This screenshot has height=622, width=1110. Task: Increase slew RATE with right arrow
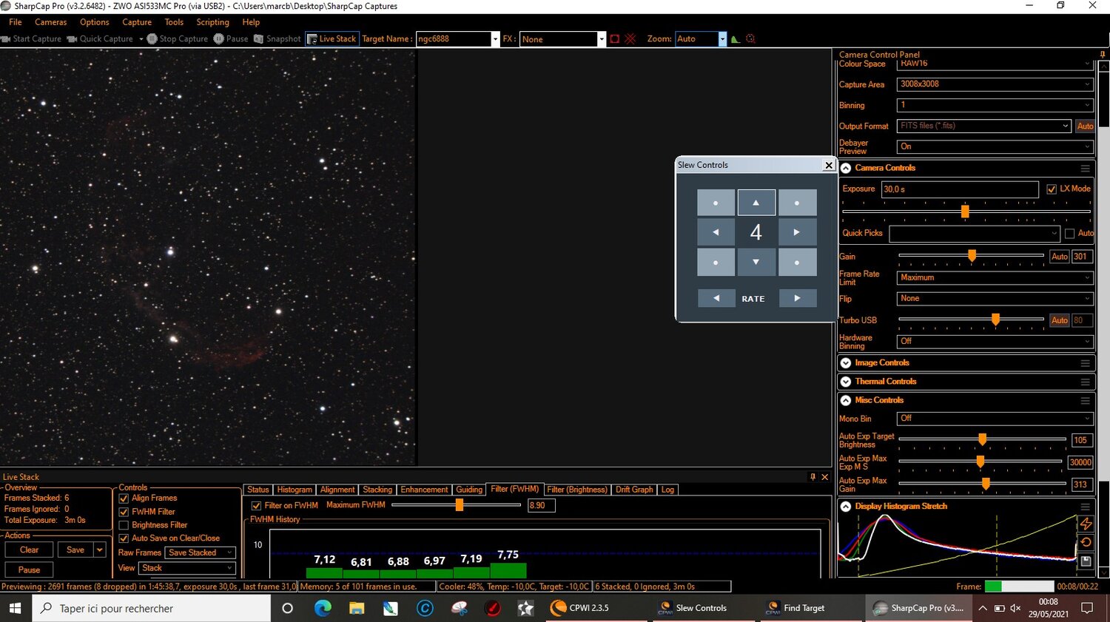(x=797, y=298)
